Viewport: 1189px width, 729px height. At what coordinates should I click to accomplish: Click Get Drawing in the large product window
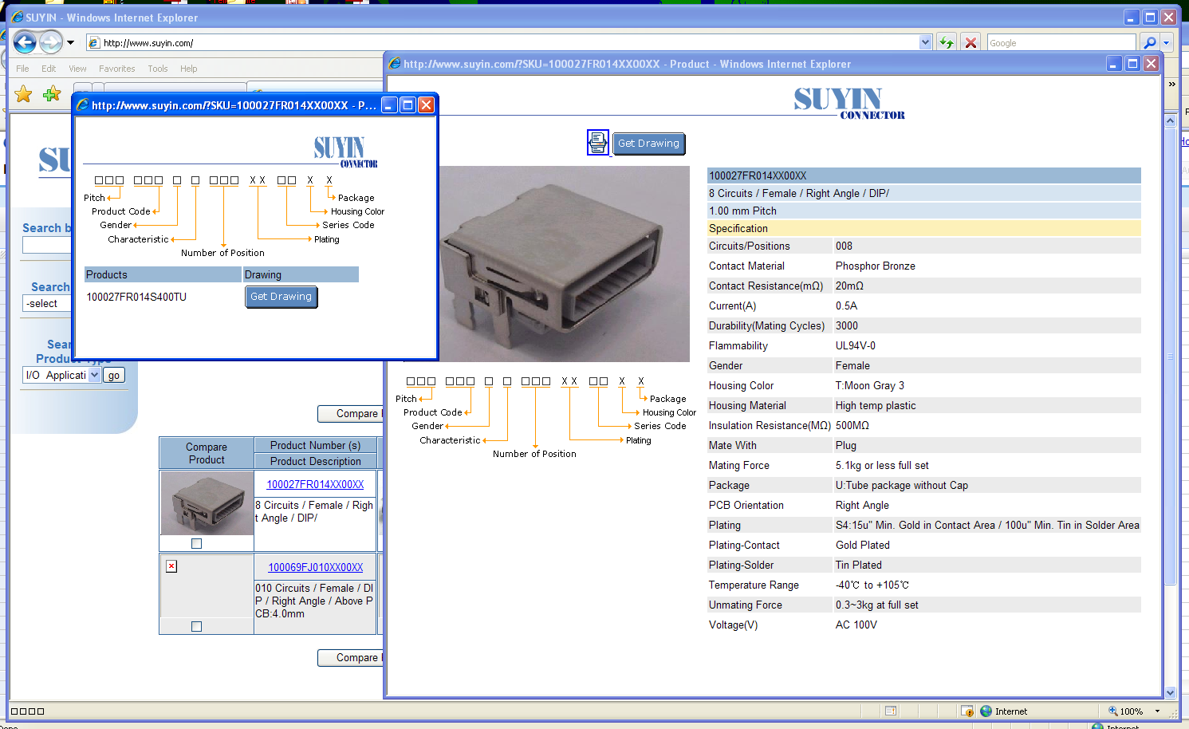click(648, 144)
